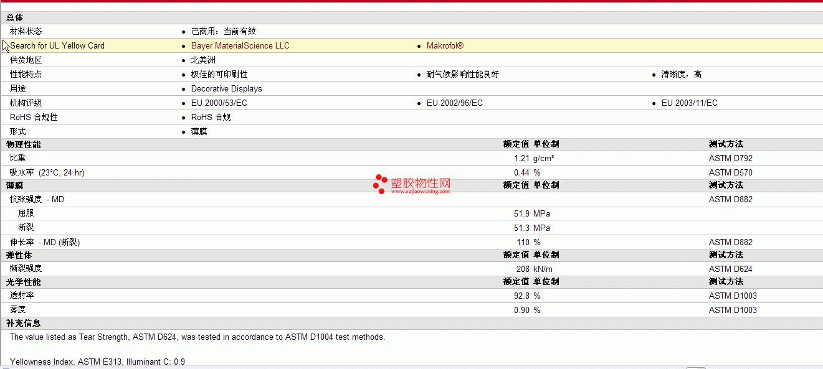Select the 薄膜 section header

pos(15,185)
